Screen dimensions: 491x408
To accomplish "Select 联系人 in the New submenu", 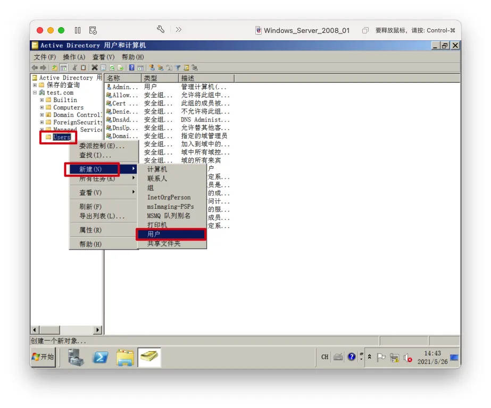I will pyautogui.click(x=172, y=178).
